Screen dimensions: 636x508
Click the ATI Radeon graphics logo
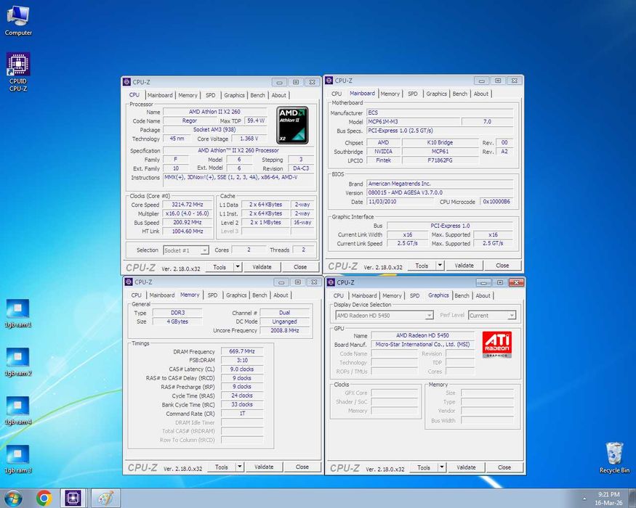[x=497, y=345]
